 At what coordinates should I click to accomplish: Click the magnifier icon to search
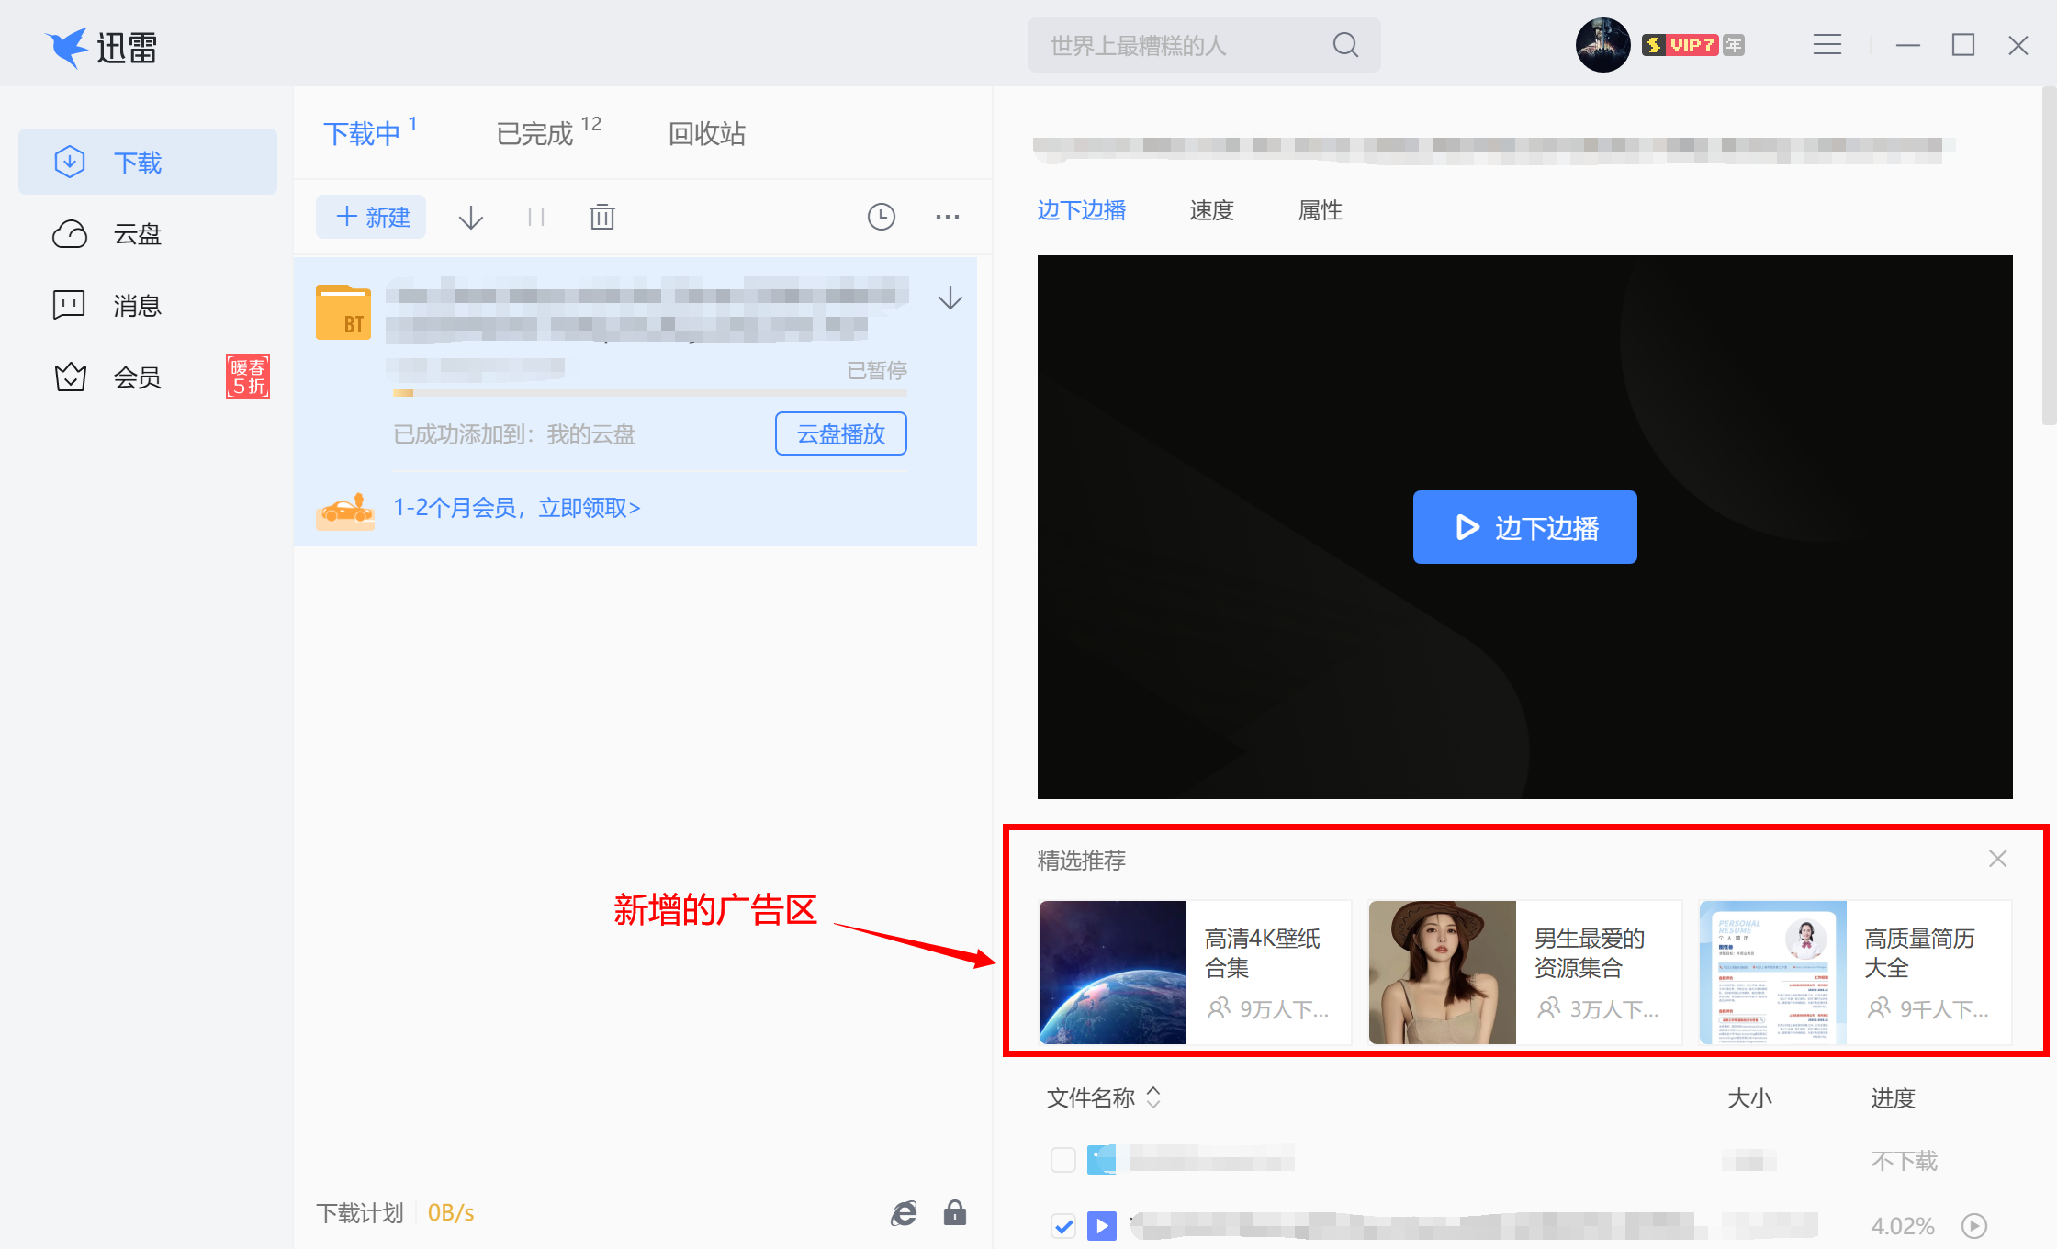tap(1344, 44)
